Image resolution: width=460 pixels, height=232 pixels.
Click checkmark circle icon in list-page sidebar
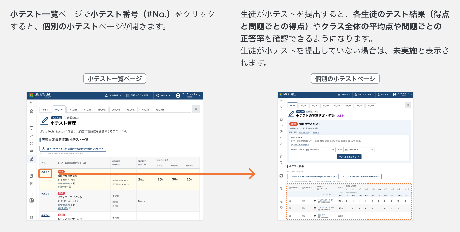(x=31, y=143)
